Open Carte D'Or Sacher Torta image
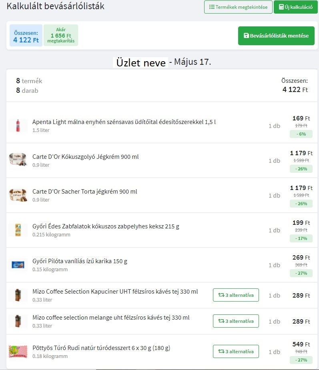The image size is (319, 370). pyautogui.click(x=18, y=195)
